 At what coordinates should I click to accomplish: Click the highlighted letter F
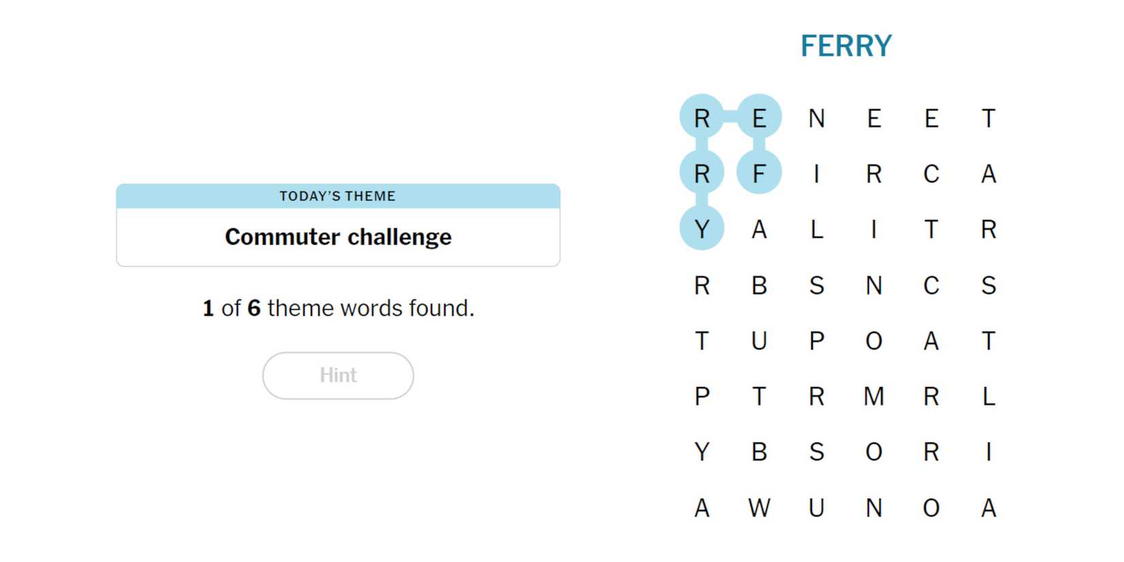coord(759,173)
